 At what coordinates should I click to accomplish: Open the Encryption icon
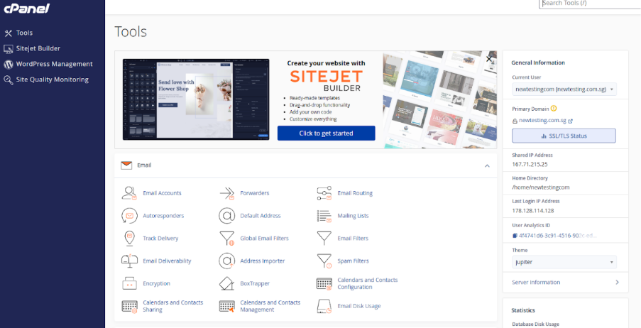coord(129,283)
